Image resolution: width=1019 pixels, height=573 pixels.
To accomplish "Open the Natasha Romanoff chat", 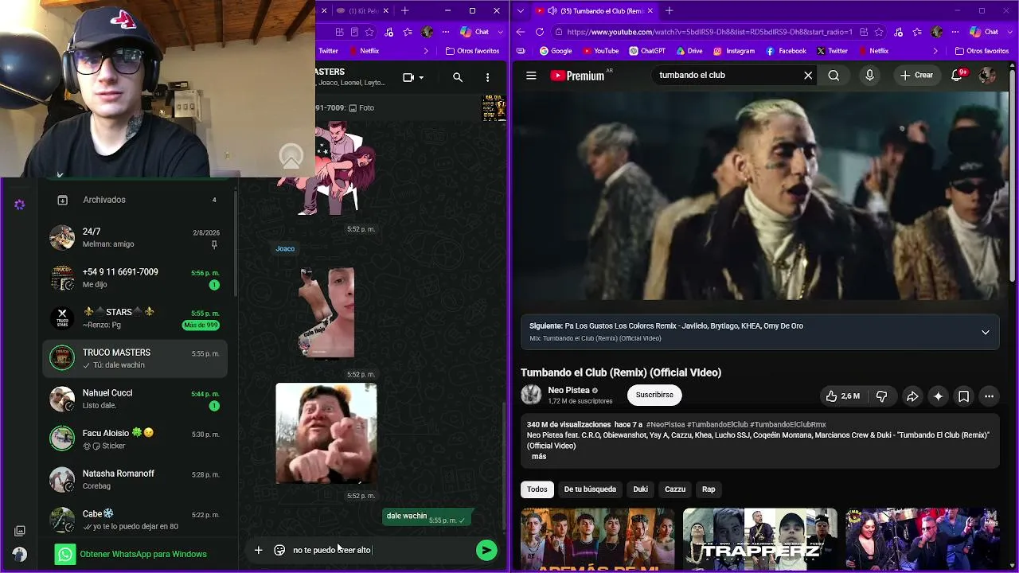I will (135, 479).
